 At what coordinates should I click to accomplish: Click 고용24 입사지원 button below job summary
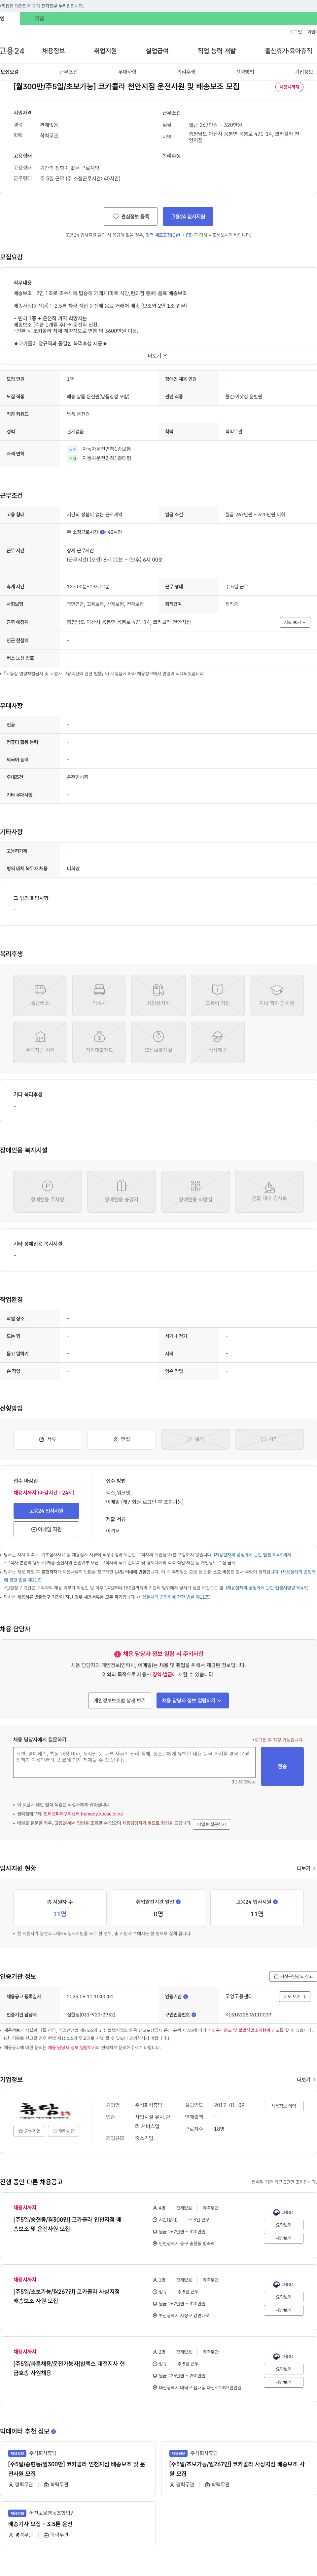188,216
